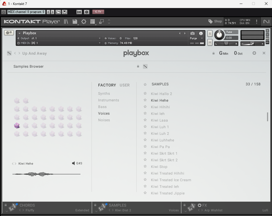
Task: Filter favorites with the SAMPLES header star
Action: 145,85
